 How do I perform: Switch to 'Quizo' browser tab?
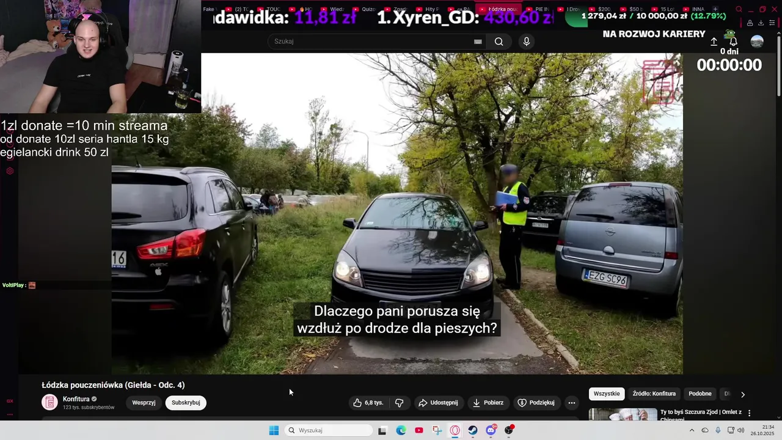[365, 9]
